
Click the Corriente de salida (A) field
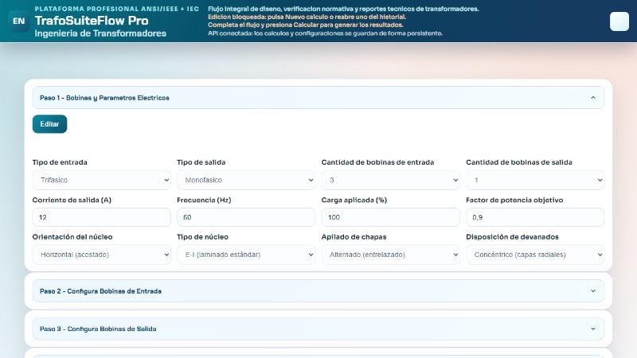coord(102,217)
